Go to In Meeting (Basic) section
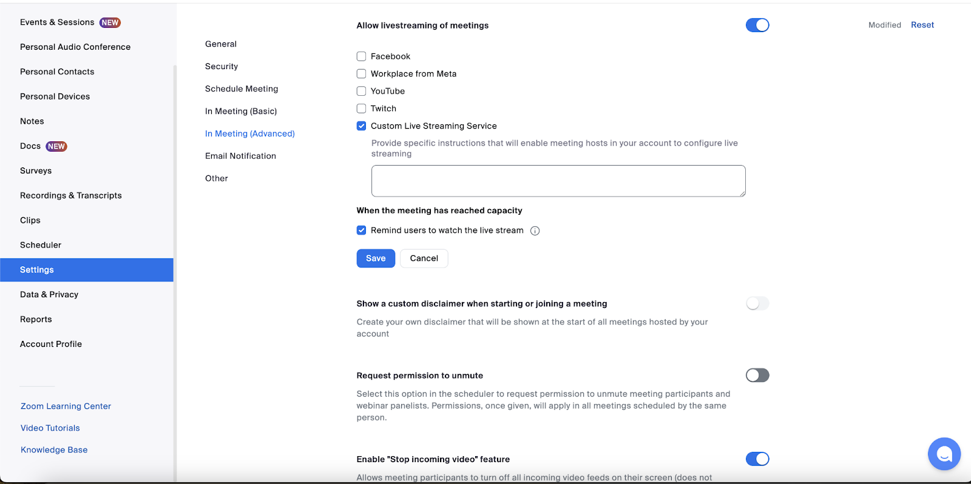This screenshot has width=971, height=484. (241, 111)
